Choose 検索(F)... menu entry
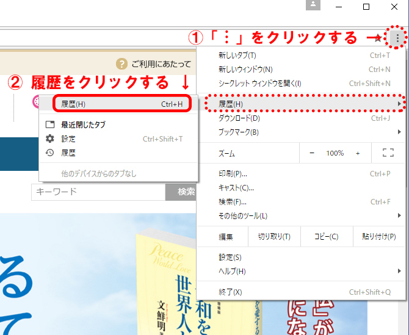Image resolution: width=409 pixels, height=335 pixels. [x=301, y=202]
